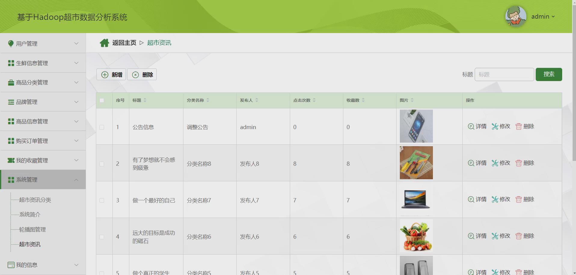Select 超市资讯 submenu item

[x=30, y=244]
